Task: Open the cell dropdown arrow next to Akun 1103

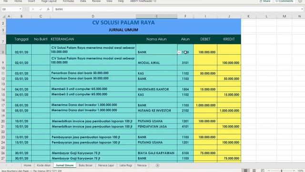Action: (179, 52)
